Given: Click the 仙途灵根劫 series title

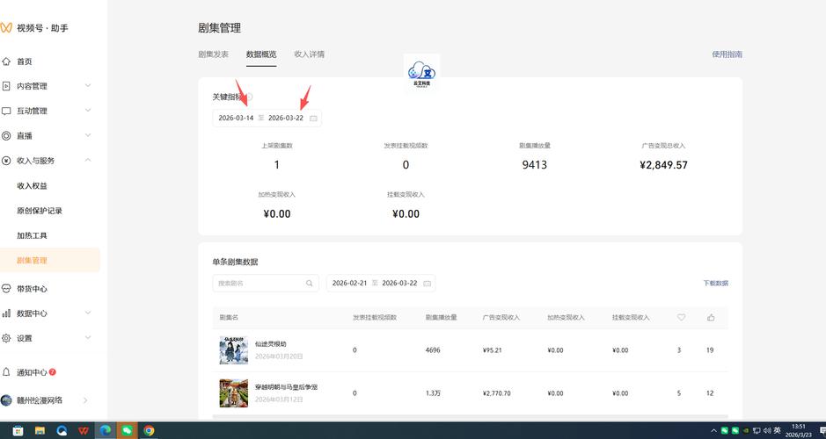Looking at the screenshot, I should click(270, 344).
